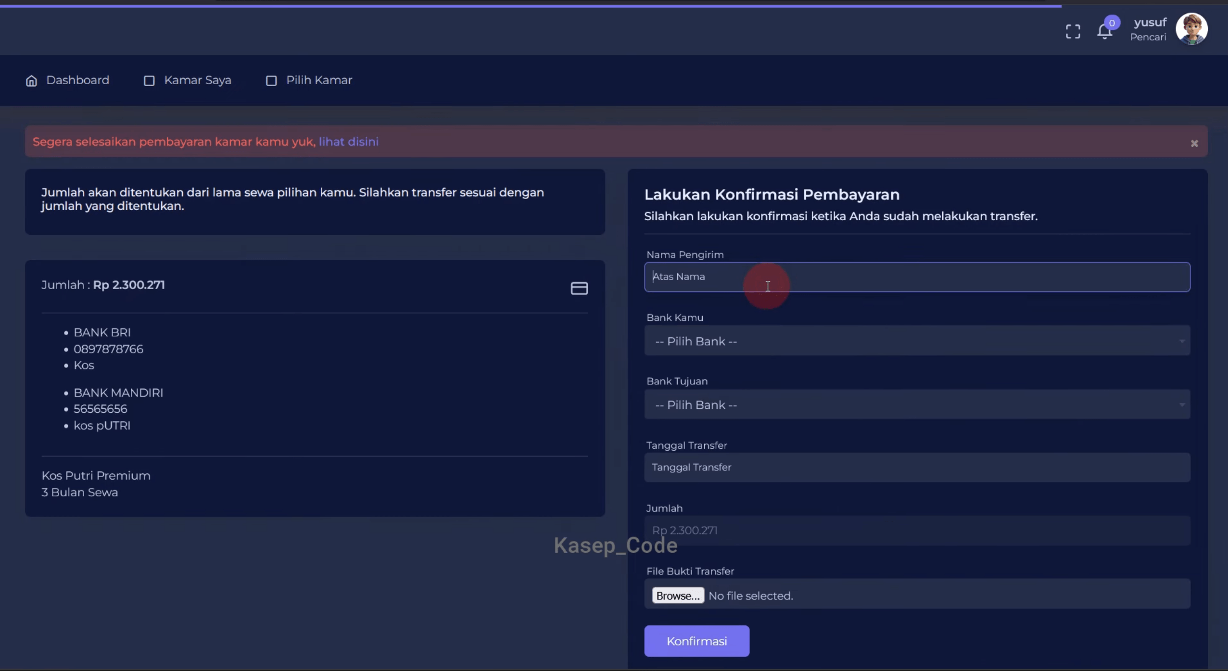Submit with the Konfirmasi button
Image resolution: width=1228 pixels, height=671 pixels.
pyautogui.click(x=696, y=641)
